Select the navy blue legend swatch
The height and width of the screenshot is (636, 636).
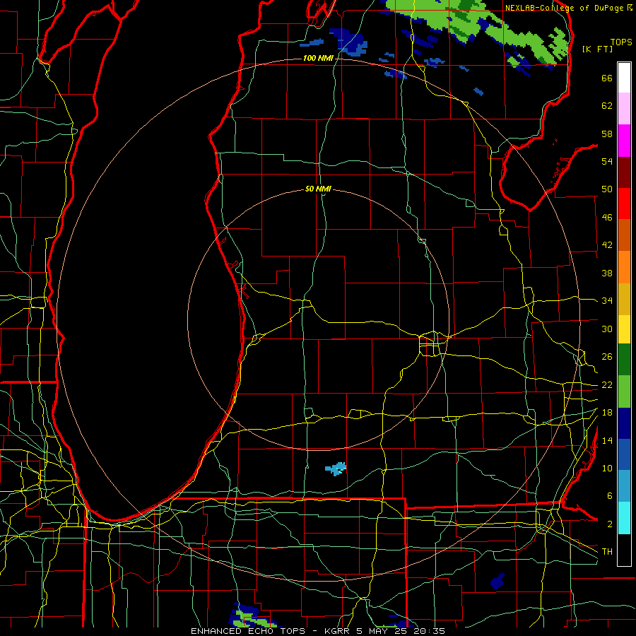tap(624, 423)
